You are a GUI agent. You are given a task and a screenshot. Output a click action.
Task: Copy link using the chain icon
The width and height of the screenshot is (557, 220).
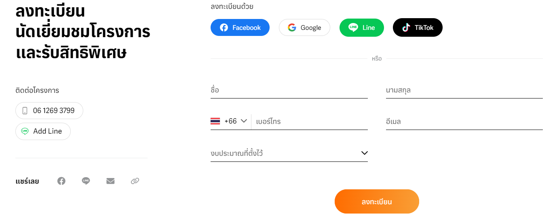tap(135, 181)
